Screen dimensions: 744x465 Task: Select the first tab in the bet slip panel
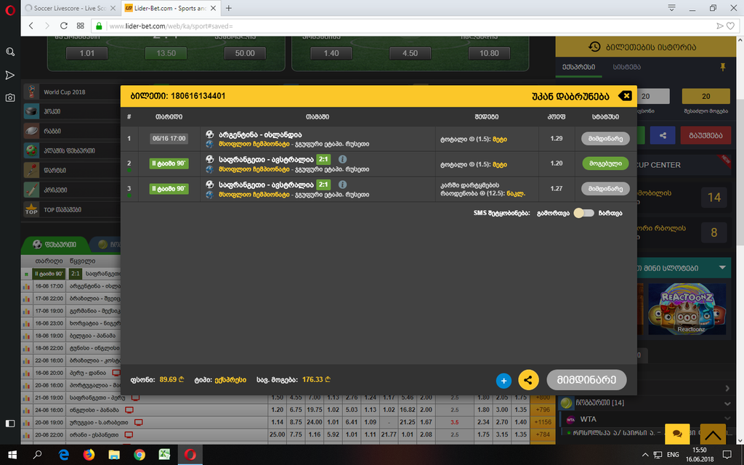[x=578, y=68]
